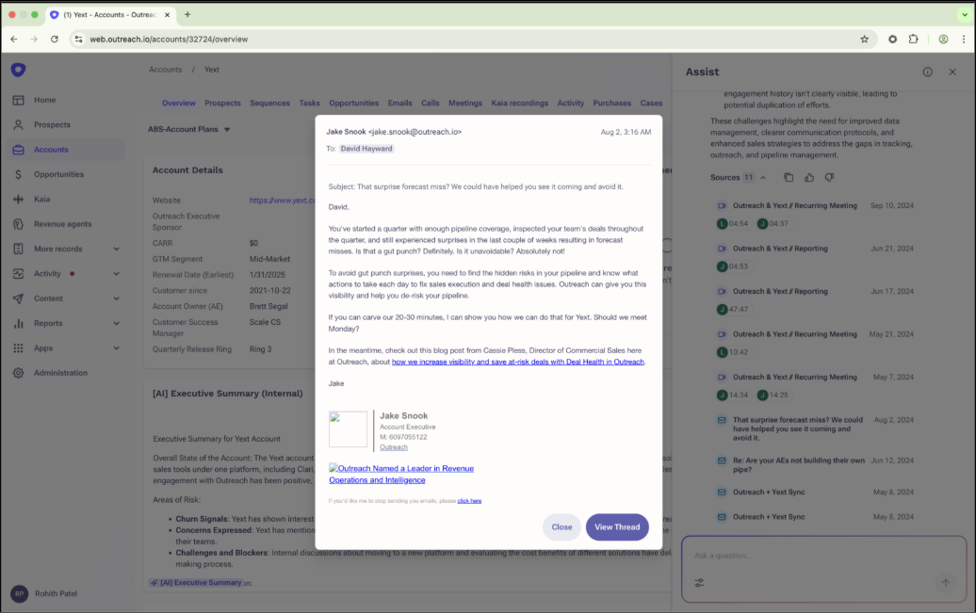Open browser extensions puzzle icon

click(x=913, y=40)
